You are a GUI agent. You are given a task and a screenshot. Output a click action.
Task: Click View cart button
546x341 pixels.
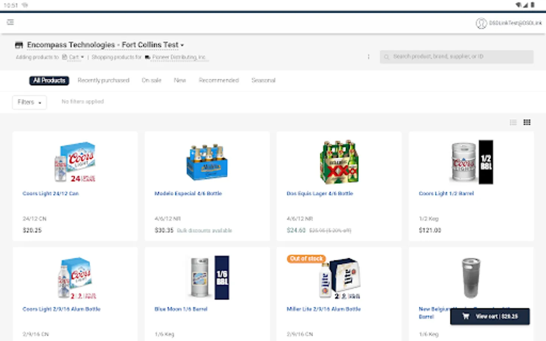pyautogui.click(x=490, y=316)
